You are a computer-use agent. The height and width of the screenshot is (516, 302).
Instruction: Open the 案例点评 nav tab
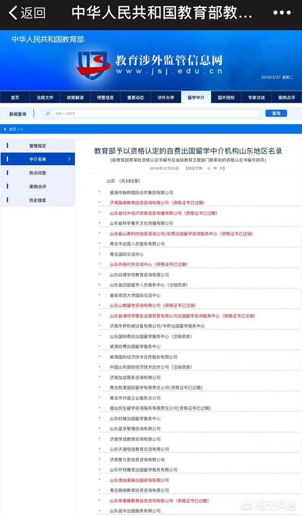click(286, 97)
